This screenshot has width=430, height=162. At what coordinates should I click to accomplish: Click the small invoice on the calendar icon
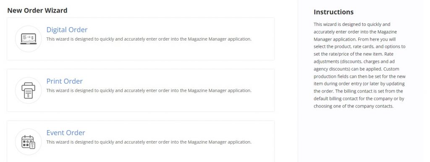pos(32,145)
